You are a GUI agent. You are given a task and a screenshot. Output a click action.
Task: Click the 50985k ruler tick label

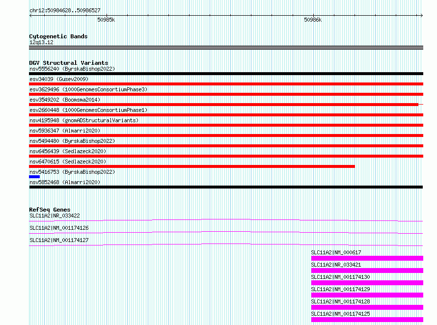[x=106, y=20]
